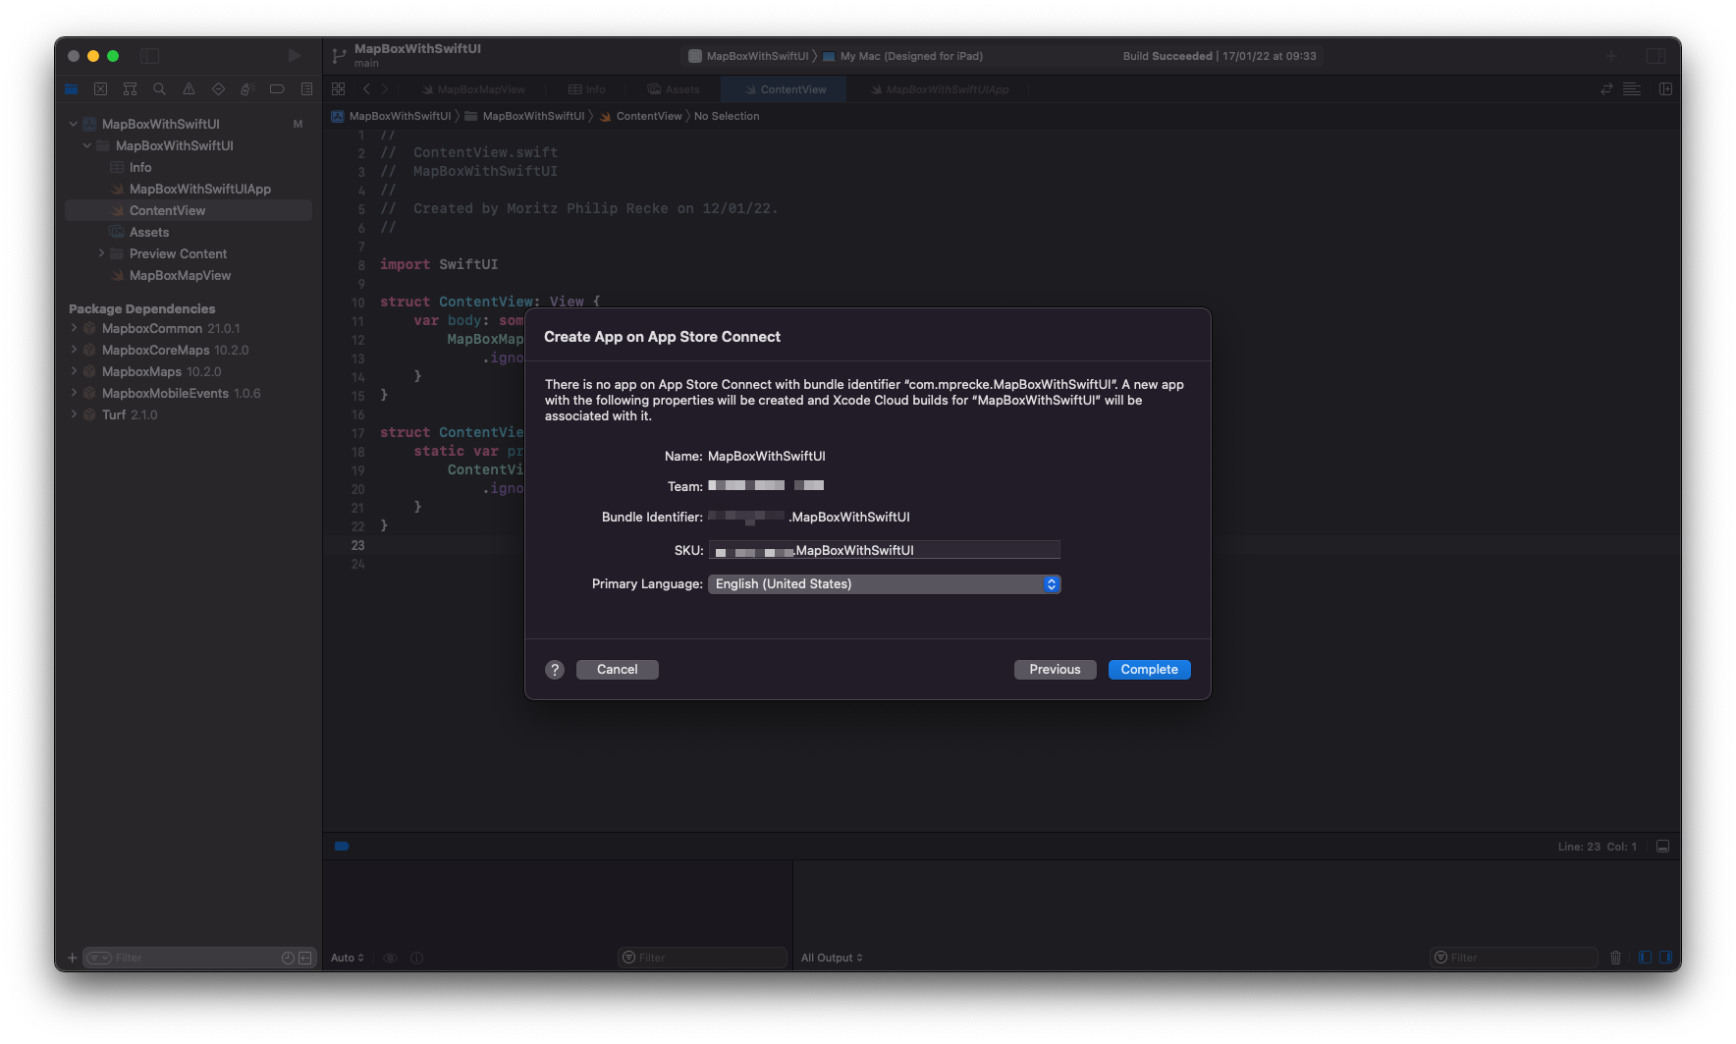The height and width of the screenshot is (1044, 1736).
Task: Switch to the Assets tab
Action: 674,89
